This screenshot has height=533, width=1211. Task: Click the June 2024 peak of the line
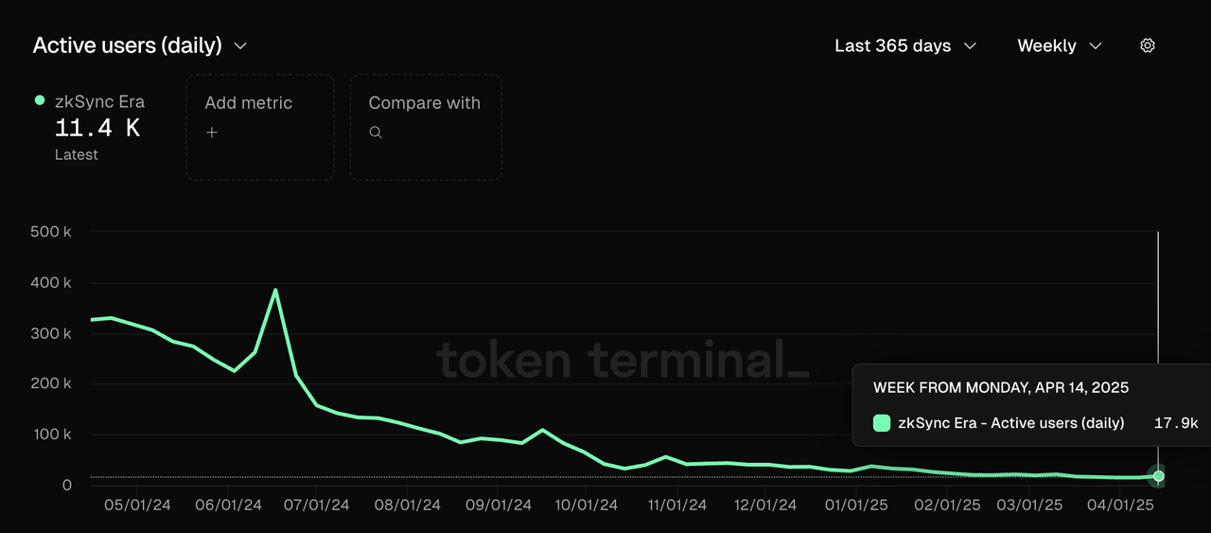[275, 291]
